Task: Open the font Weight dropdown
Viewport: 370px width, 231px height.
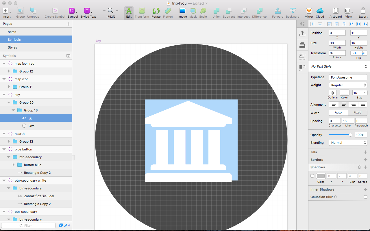Action: (348, 85)
